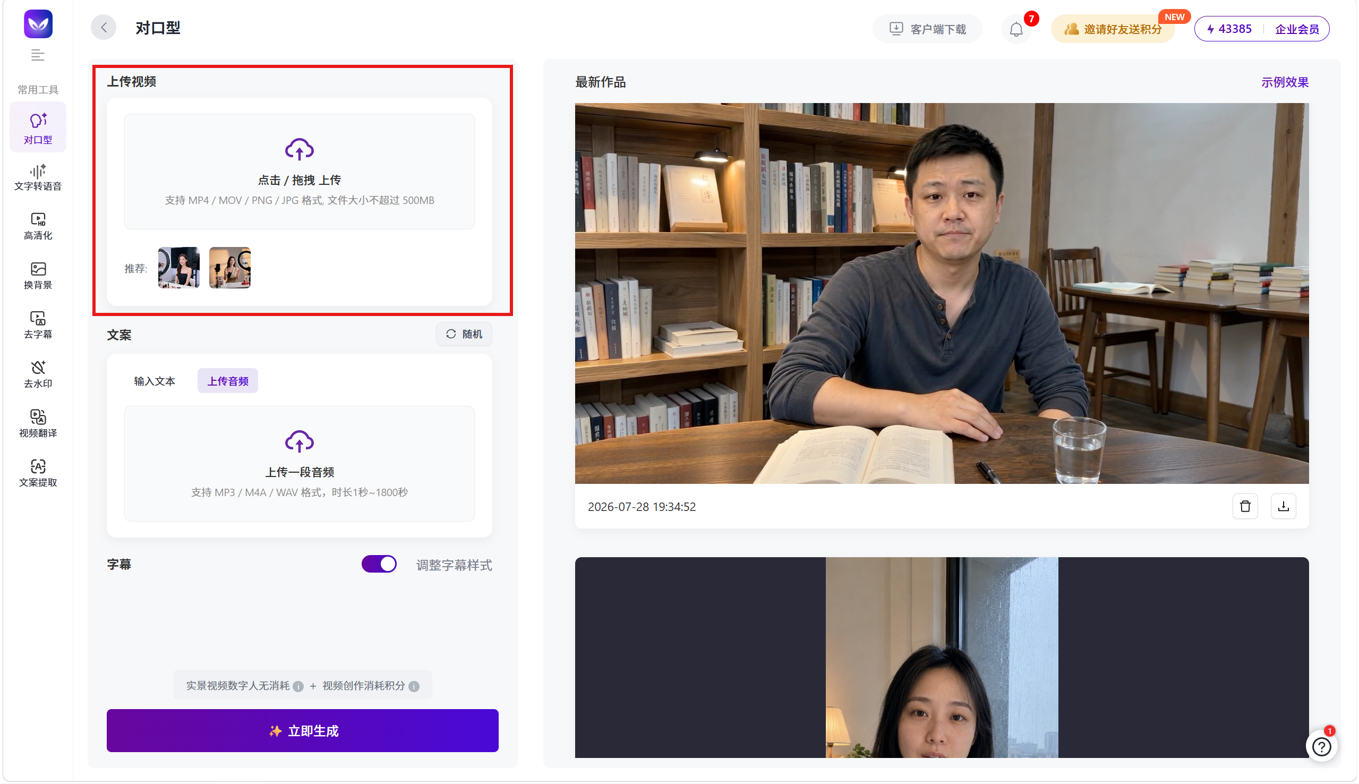
Task: Open the 换背景 background change tool
Action: 38,276
